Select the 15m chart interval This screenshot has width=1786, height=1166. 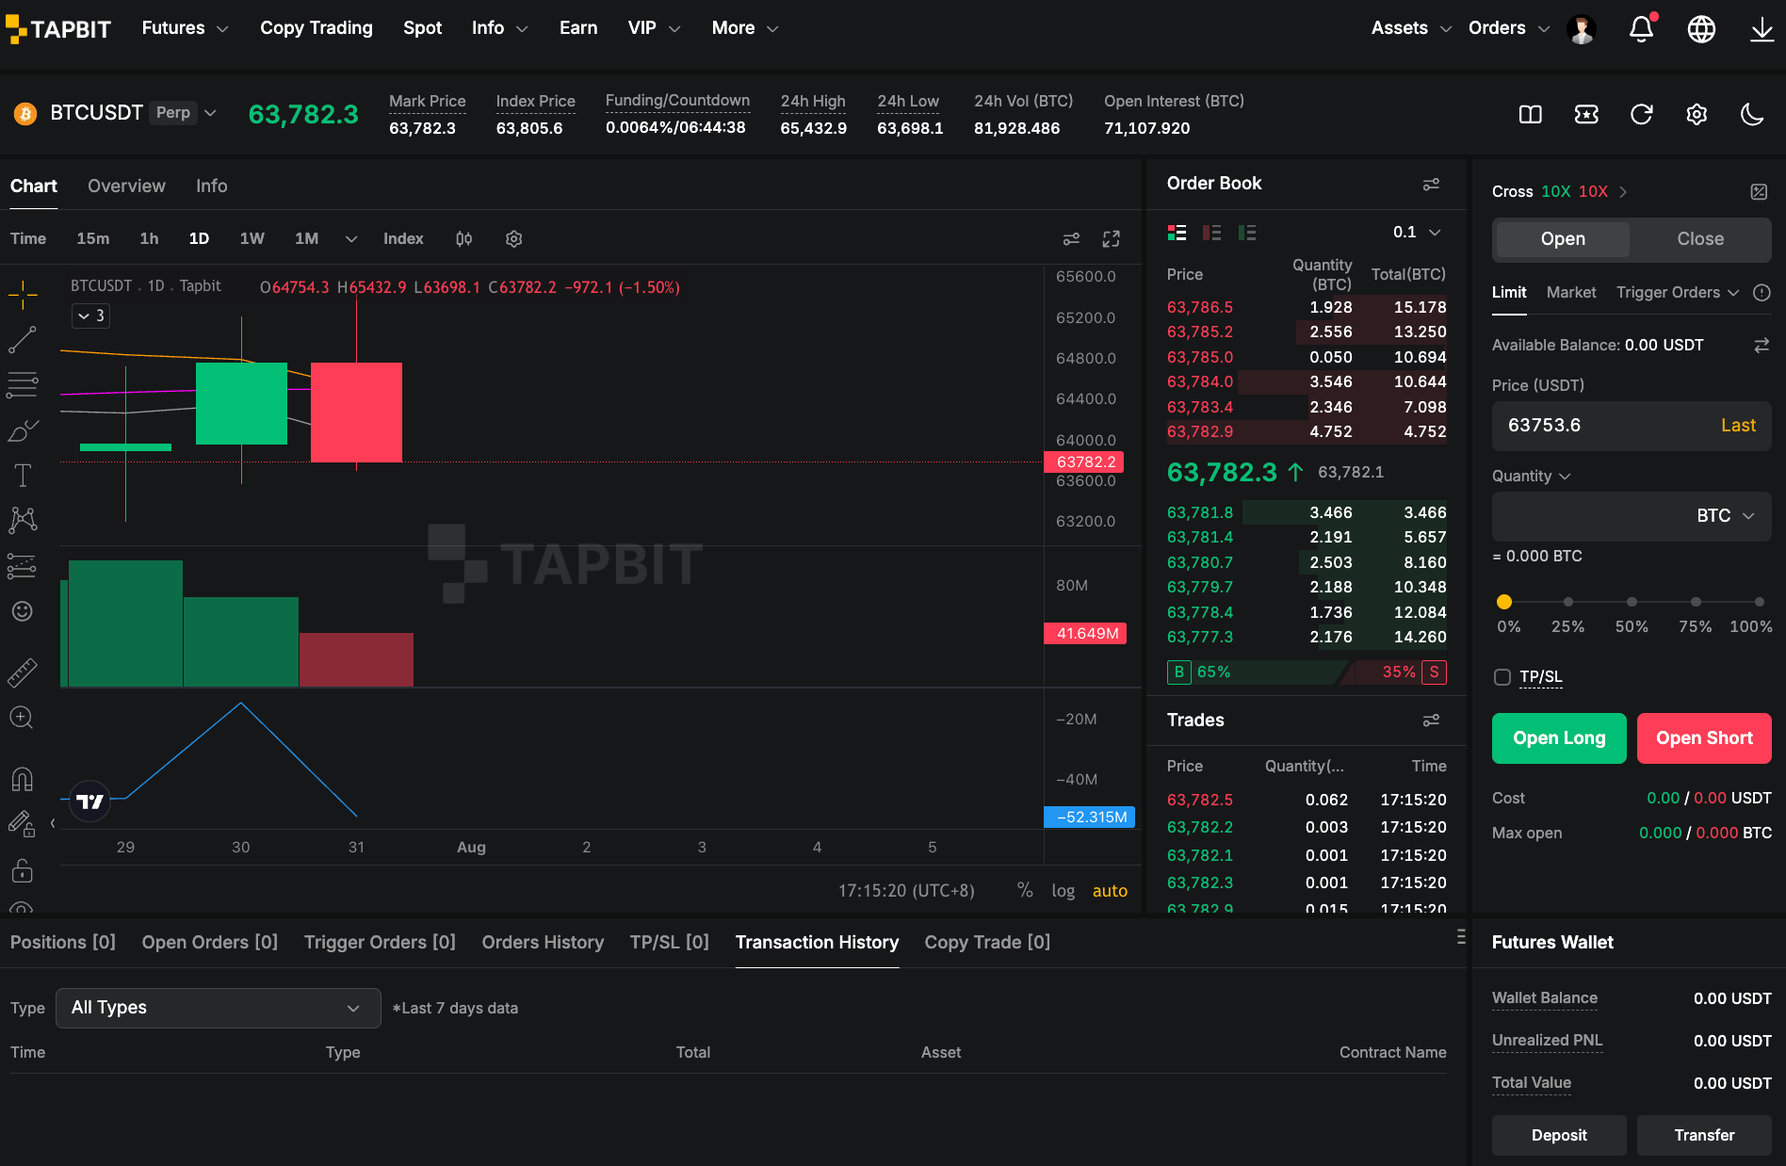92,239
